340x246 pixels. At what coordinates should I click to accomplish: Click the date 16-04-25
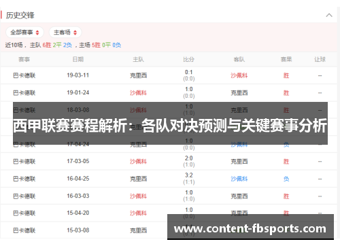[x=78, y=179]
